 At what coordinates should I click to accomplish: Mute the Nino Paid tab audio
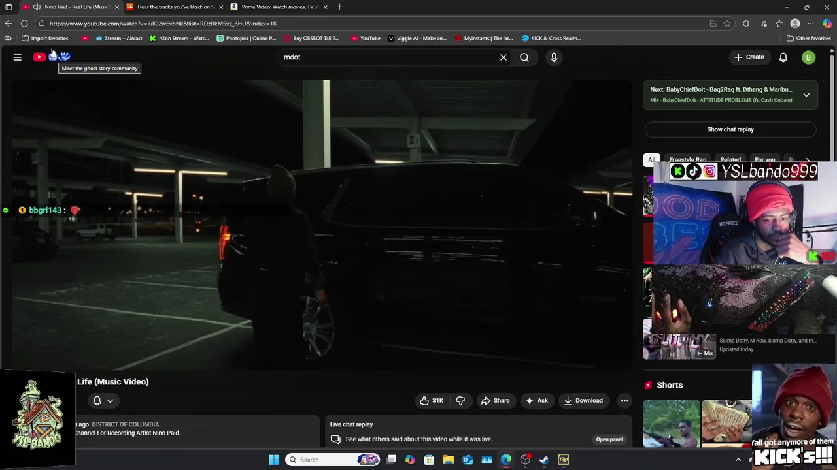(37, 7)
